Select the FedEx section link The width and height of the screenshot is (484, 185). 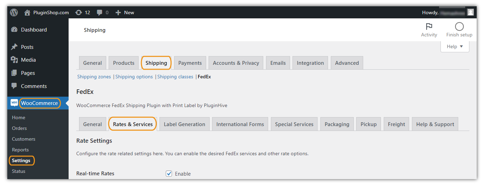204,77
